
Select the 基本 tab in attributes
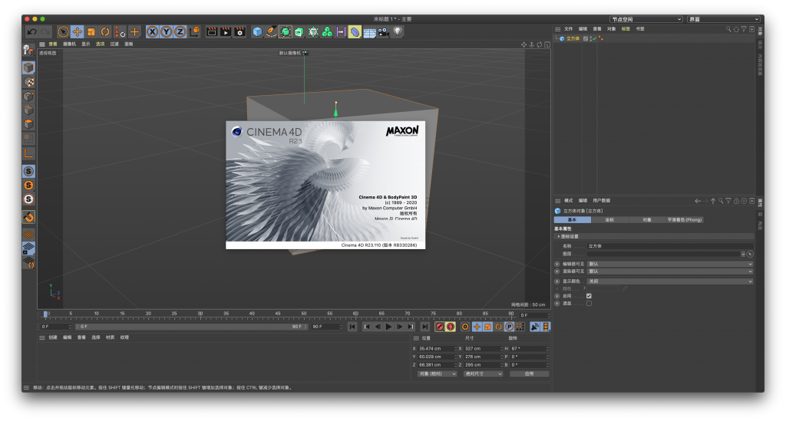573,220
